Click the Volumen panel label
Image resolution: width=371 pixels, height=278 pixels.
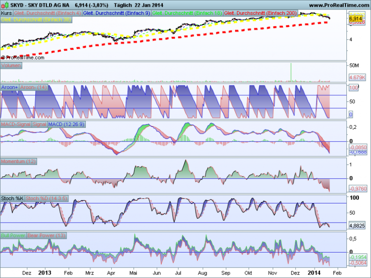coord(11,66)
